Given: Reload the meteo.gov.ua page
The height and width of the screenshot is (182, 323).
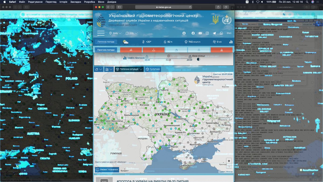Looking at the screenshot, I should click(x=191, y=7).
